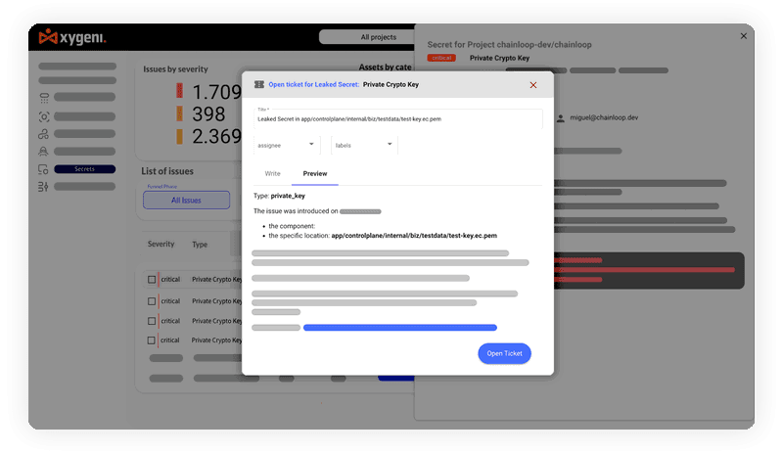
Task: Click the All Issues funnel phase button
Action: click(186, 200)
